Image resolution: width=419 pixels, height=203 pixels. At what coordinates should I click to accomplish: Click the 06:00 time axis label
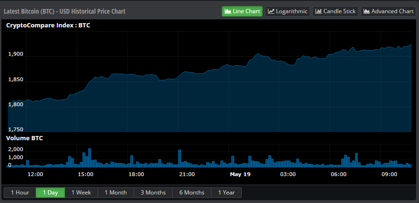338,174
